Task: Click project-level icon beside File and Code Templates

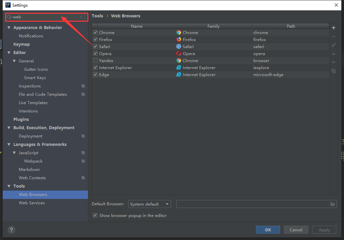Action: 83,94
